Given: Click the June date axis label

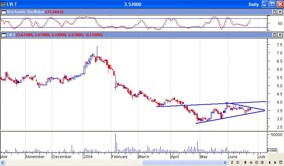Looking at the screenshot, I should point(233,156).
